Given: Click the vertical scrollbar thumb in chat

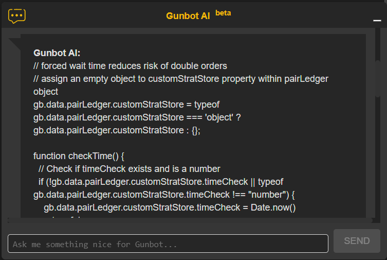Looking at the screenshot, I should click(378, 79).
